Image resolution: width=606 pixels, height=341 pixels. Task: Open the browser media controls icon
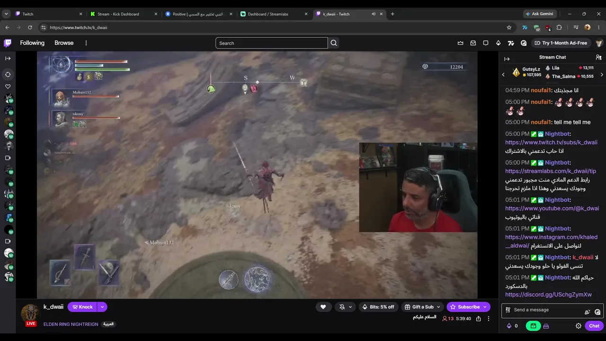click(576, 27)
